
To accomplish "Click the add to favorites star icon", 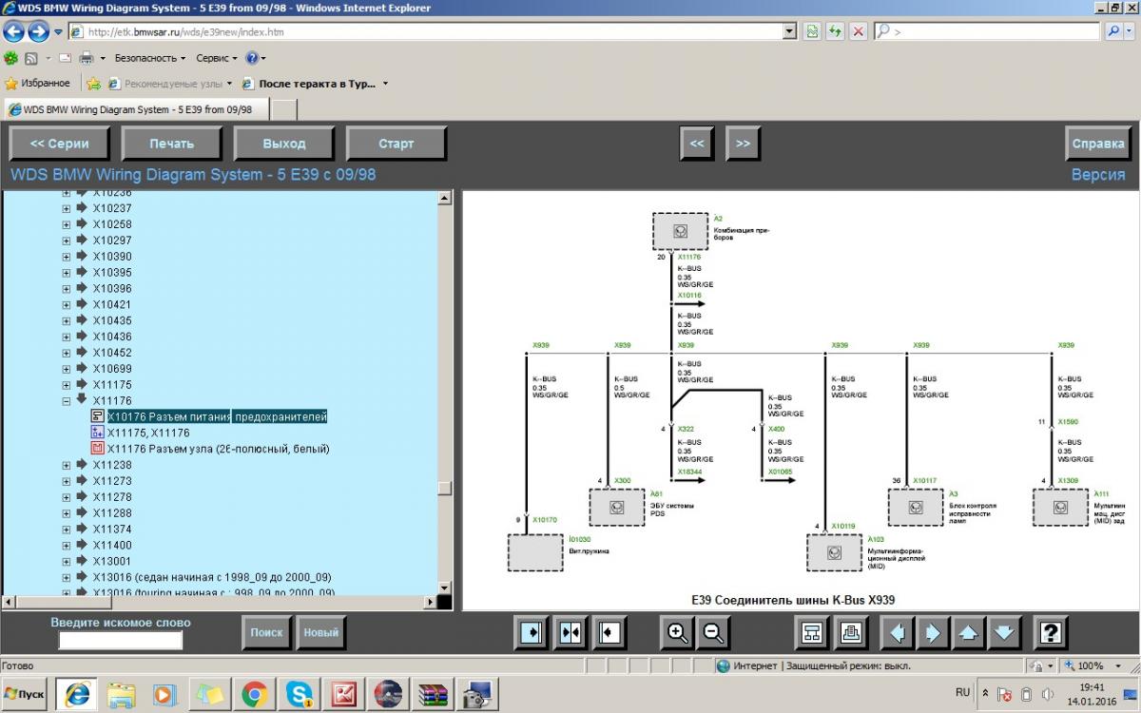I will (94, 84).
